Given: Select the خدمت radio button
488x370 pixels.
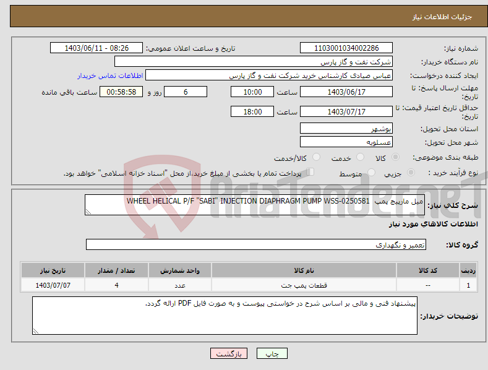Looking at the screenshot, I should 360,157.
